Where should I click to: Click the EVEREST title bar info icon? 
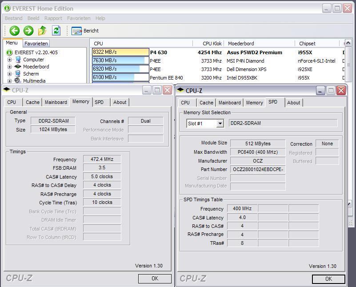click(x=7, y=8)
